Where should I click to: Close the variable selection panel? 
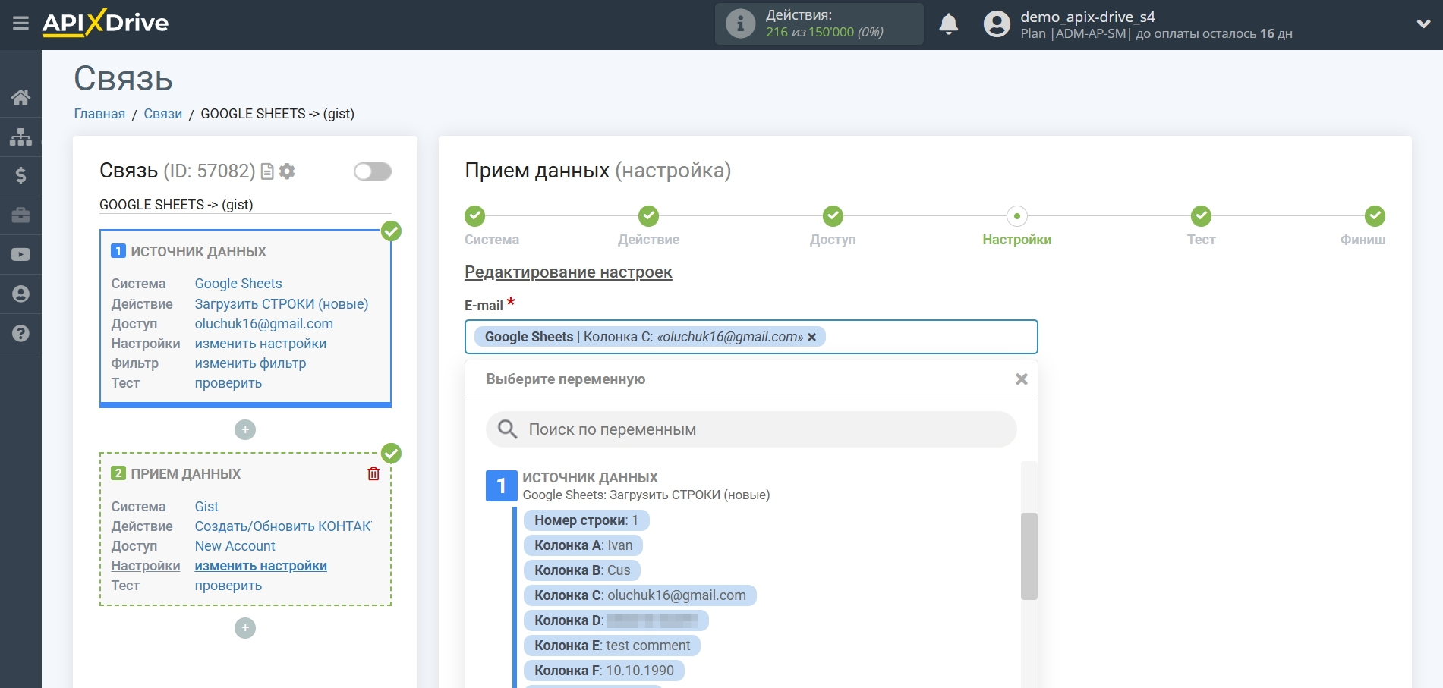click(x=1021, y=379)
